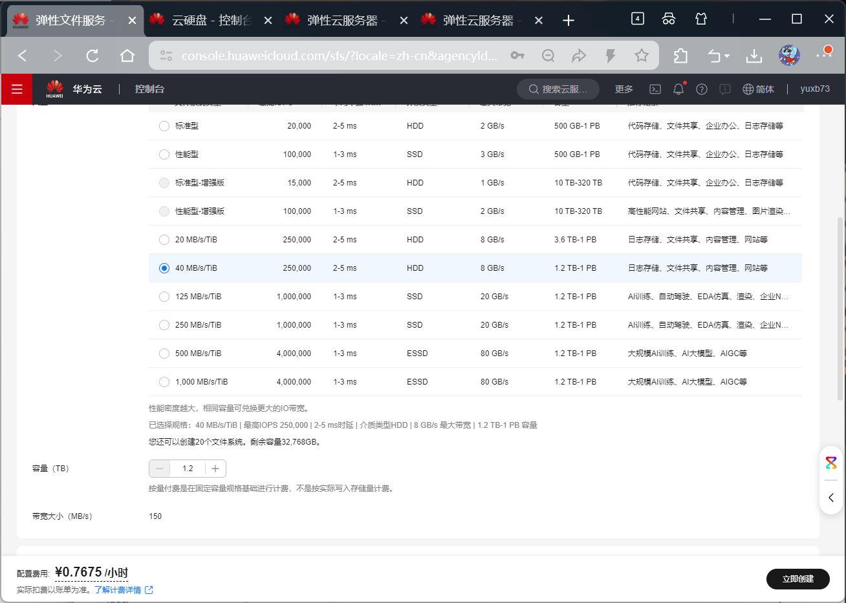846x603 pixels.
Task: Click the capacity value field showing 1.2
Action: click(x=188, y=469)
